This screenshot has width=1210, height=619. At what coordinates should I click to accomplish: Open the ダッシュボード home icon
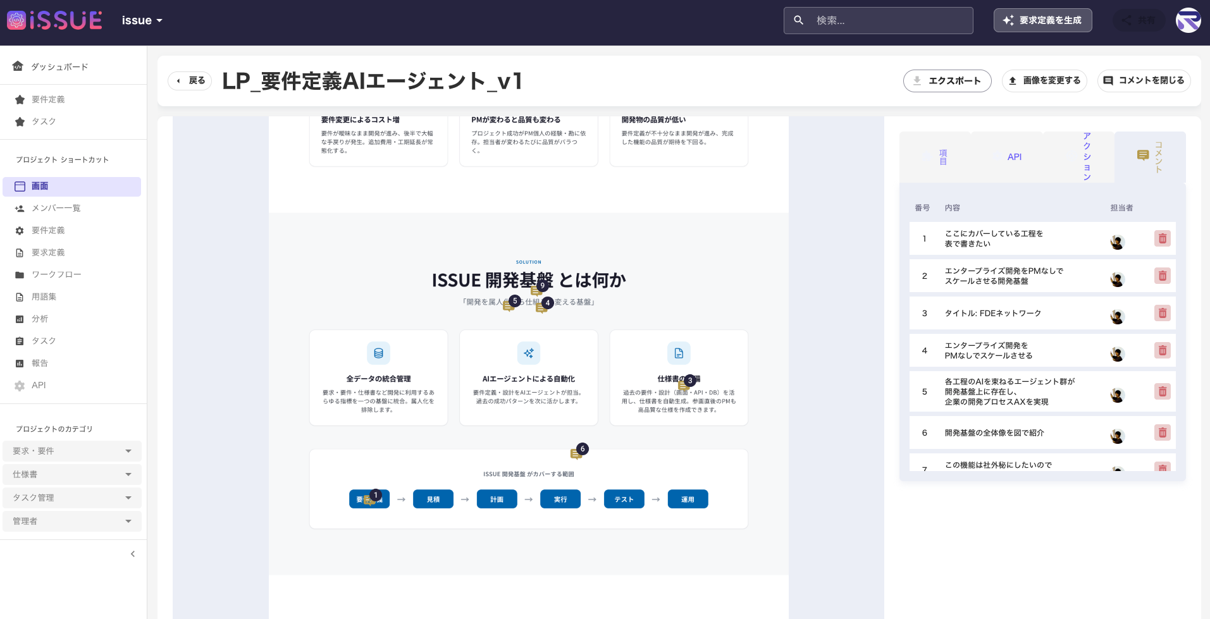pyautogui.click(x=17, y=66)
